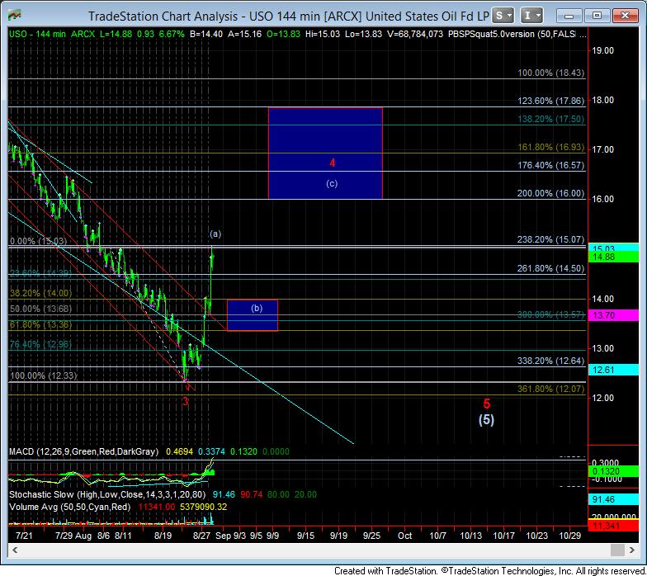The width and height of the screenshot is (647, 576).
Task: Click the 0.00% (15.03) retracement label
Action: pos(38,241)
